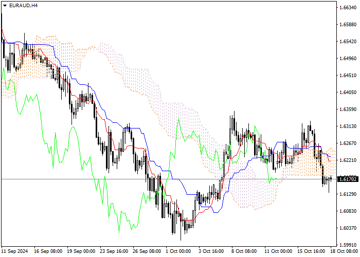Click price level 1.65420 on the price scale
360x257 pixels.
[x=348, y=42]
